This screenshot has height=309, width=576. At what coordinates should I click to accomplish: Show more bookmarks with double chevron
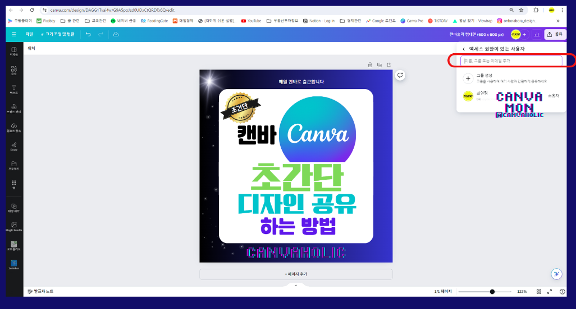pos(558,21)
